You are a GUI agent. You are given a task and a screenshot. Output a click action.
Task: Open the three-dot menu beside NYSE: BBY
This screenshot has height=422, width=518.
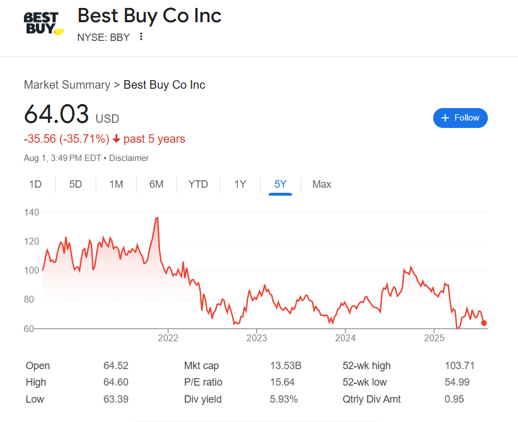pos(141,36)
